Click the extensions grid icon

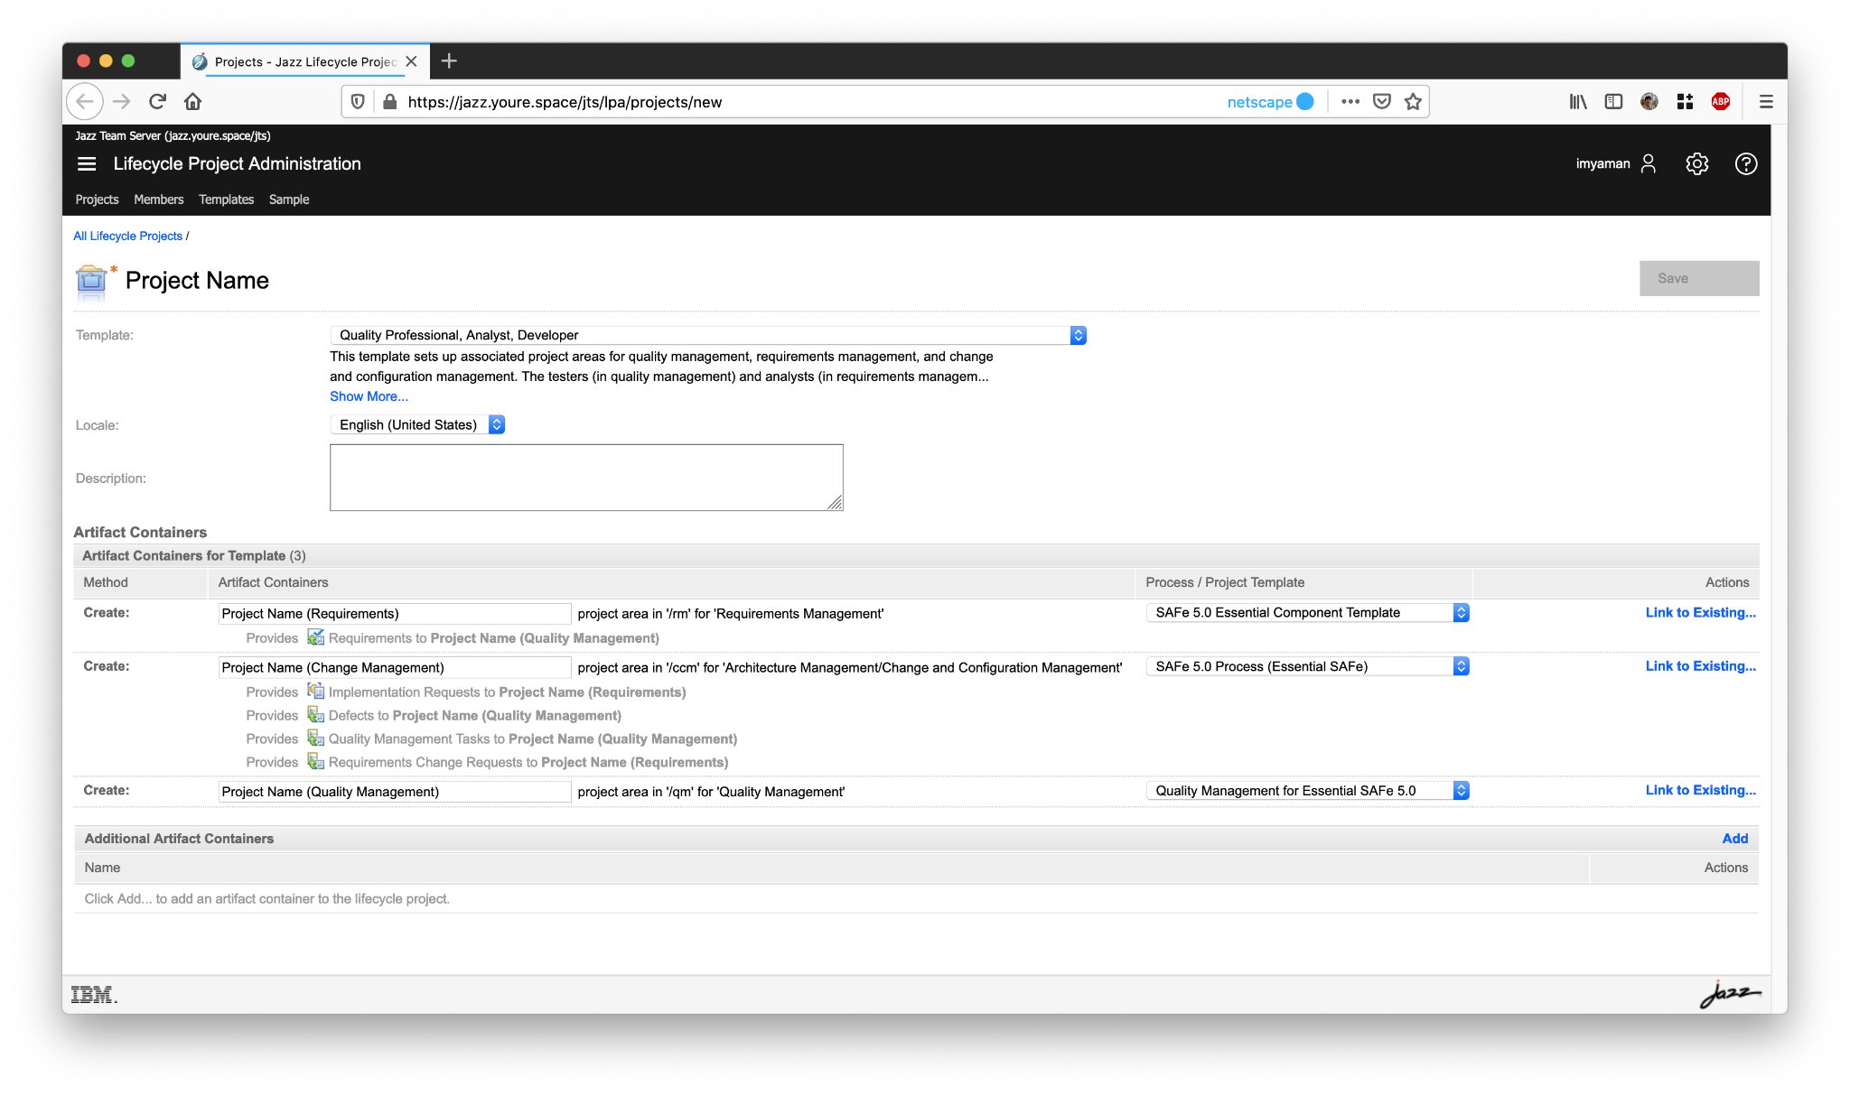1685,102
